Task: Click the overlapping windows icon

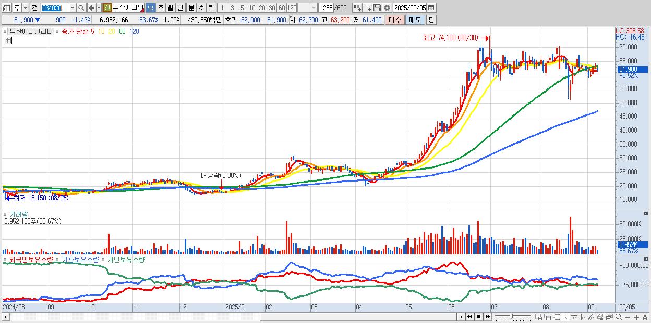Action: pos(548,317)
